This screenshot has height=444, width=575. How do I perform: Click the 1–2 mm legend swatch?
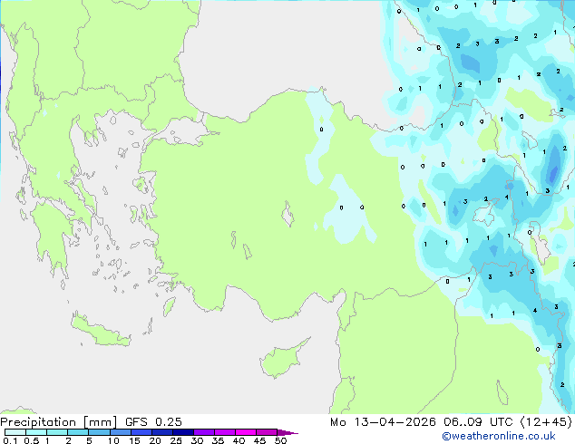click(x=57, y=432)
